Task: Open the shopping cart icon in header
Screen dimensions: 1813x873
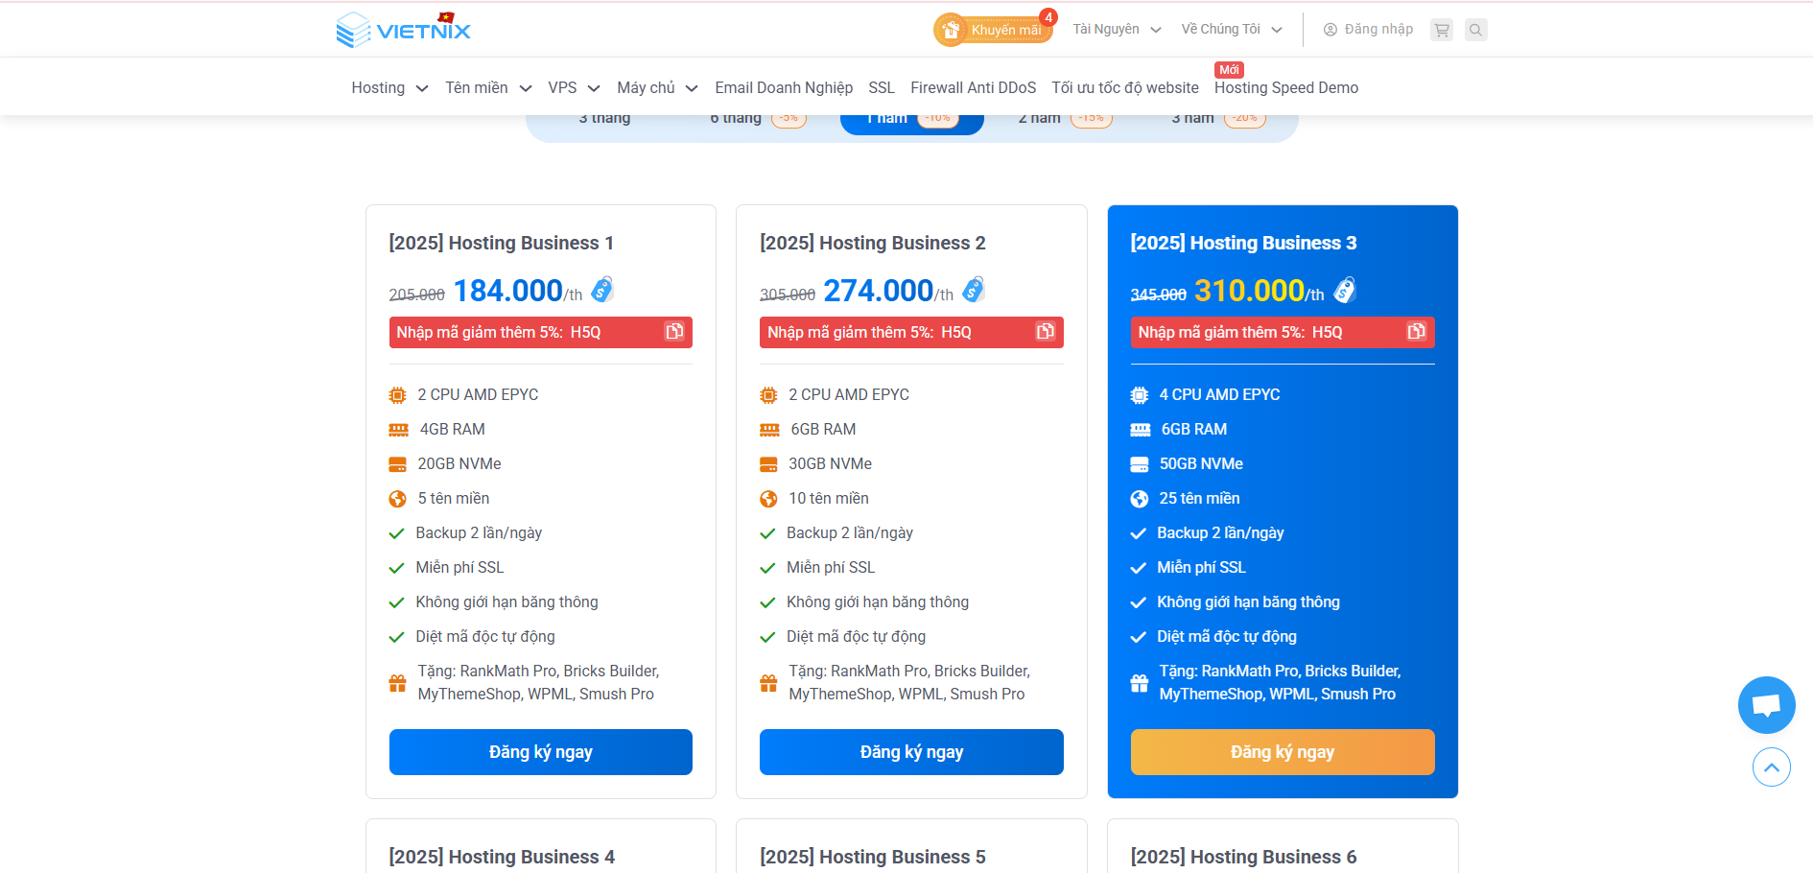Action: pyautogui.click(x=1441, y=30)
